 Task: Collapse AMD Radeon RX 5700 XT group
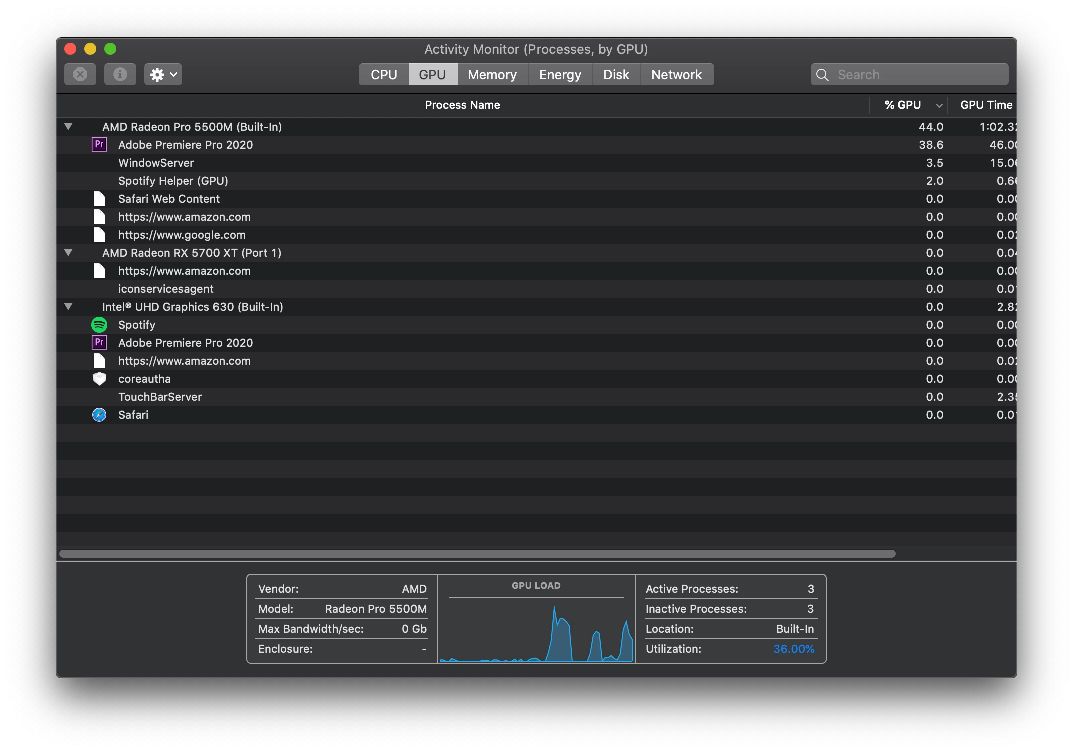(x=69, y=253)
